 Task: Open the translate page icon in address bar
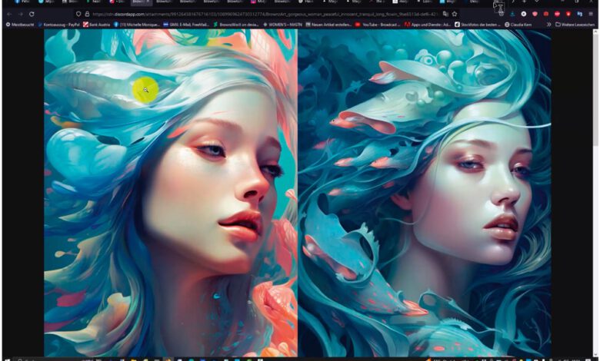coord(445,14)
